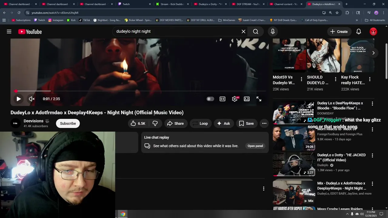Image resolution: width=388 pixels, height=218 pixels.
Task: Show next shorts with the right chevron
Action: pyautogui.click(x=373, y=53)
